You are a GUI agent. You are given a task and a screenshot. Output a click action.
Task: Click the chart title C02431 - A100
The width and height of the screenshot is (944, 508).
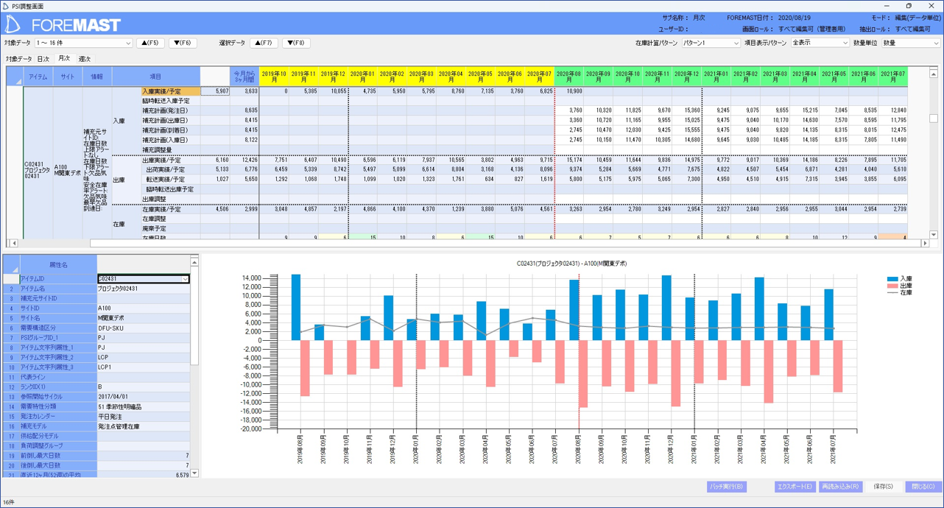point(571,264)
